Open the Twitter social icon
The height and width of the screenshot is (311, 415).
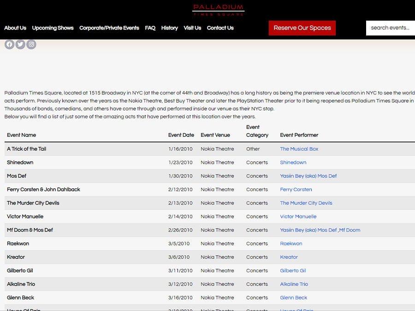click(x=20, y=44)
